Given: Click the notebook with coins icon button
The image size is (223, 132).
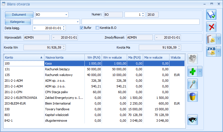Looking at the screenshot, I should pos(211,39).
